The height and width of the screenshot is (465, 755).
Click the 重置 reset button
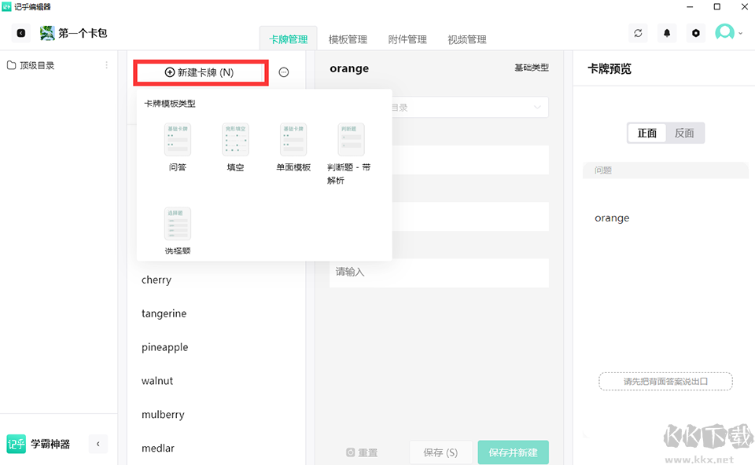pos(362,452)
